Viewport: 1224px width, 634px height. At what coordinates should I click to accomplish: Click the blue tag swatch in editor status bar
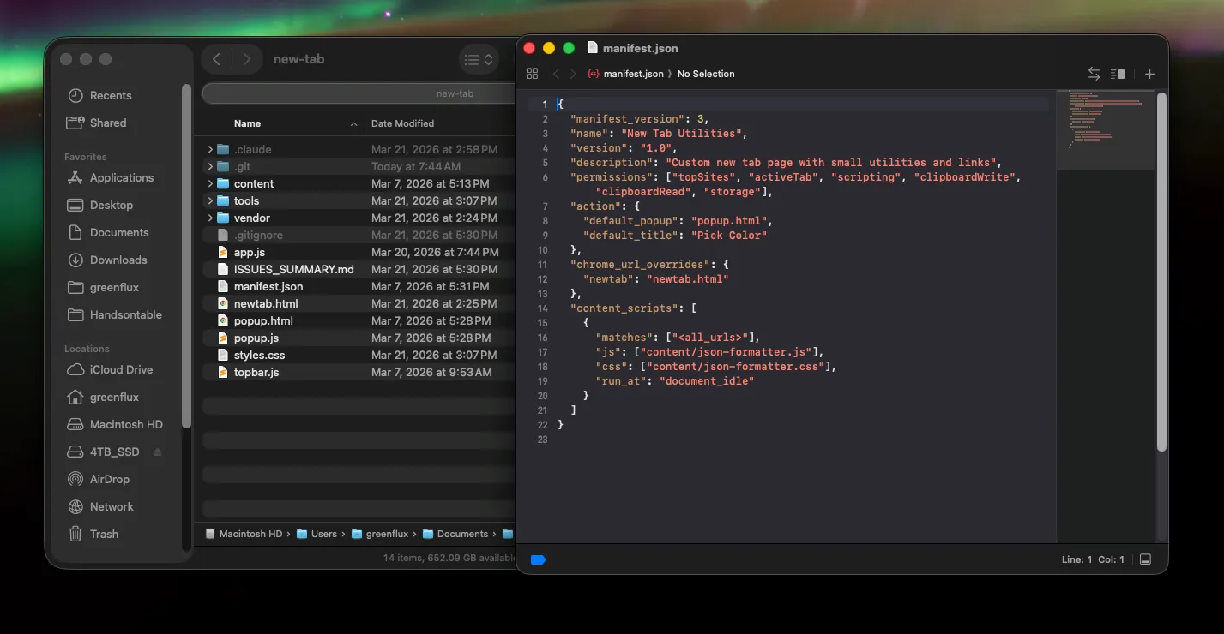point(537,559)
